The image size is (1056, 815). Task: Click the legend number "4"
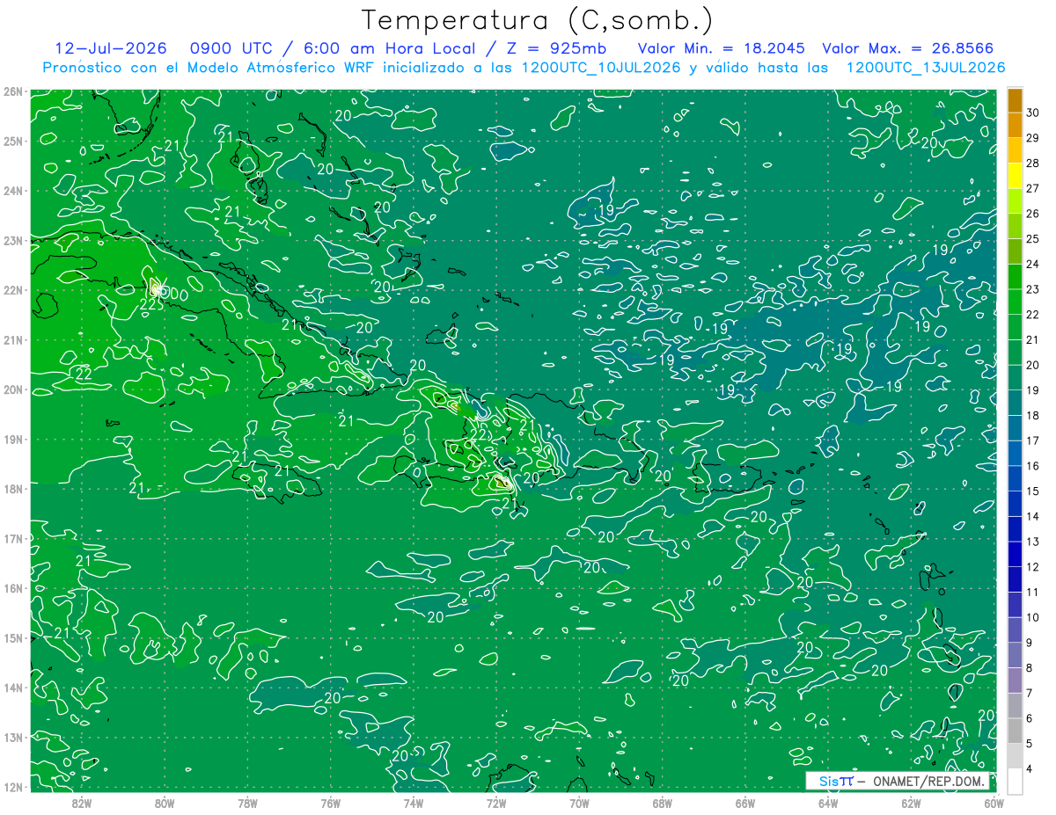[x=1030, y=769]
